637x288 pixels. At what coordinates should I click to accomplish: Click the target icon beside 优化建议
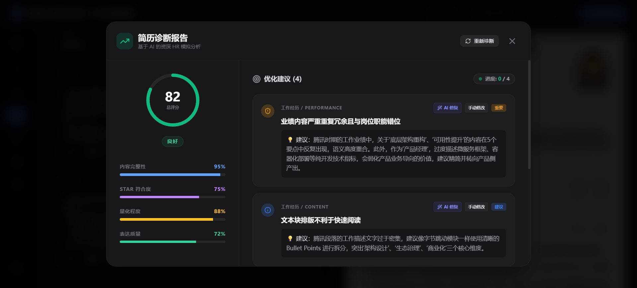[x=256, y=79]
